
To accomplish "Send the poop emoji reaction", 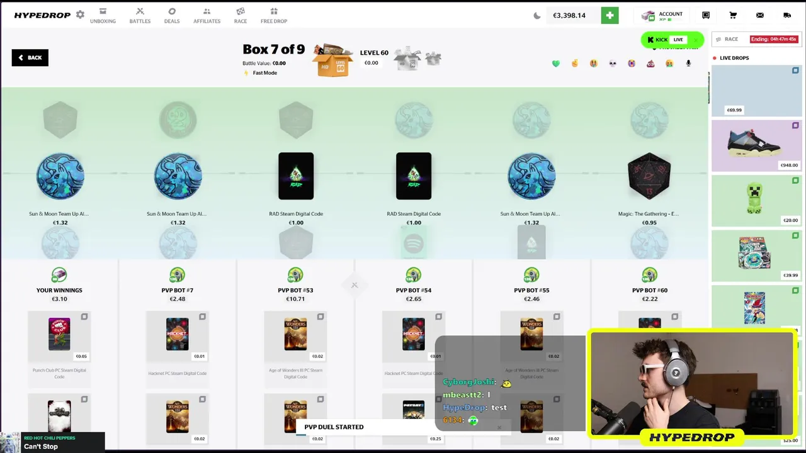I will [x=650, y=64].
